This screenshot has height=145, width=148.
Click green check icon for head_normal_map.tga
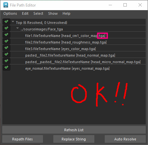click(x=7, y=54)
